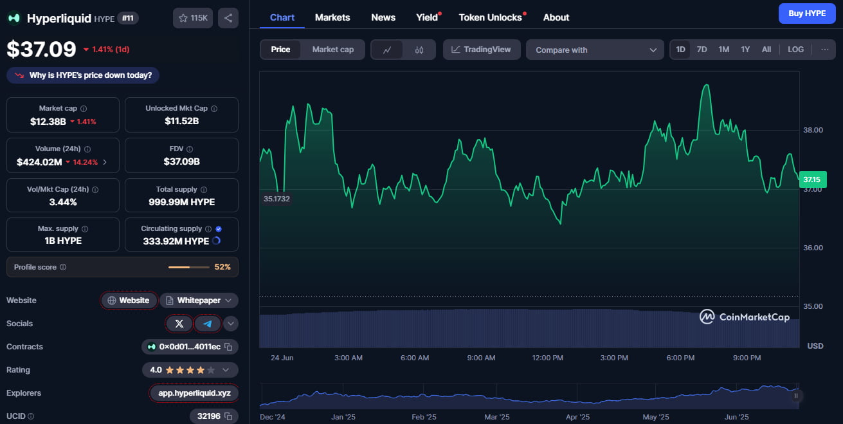
Task: Click the green 37.15 current price label
Action: [811, 180]
